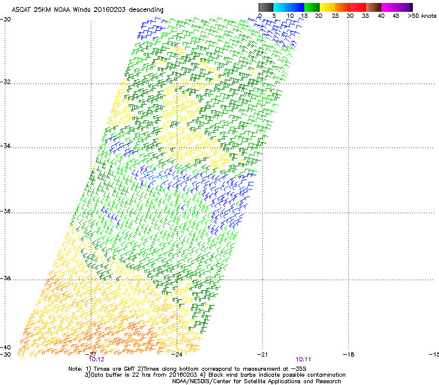The width and height of the screenshot is (439, 385).
Task: Click the gray 0–5 knots color segment
Action: click(x=266, y=7)
